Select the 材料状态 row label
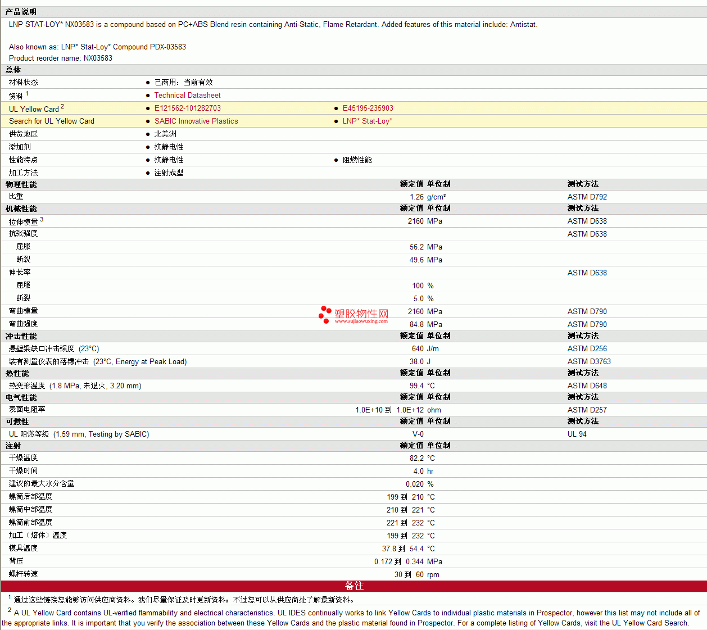This screenshot has width=707, height=630. [24, 83]
